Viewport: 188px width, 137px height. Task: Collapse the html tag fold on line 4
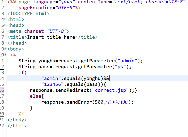[5, 19]
